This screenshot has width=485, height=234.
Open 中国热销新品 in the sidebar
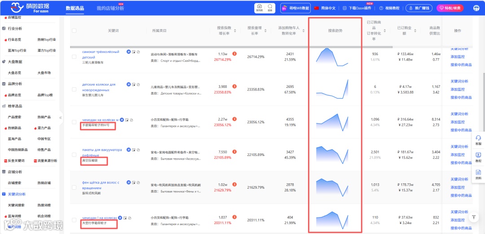point(18,150)
